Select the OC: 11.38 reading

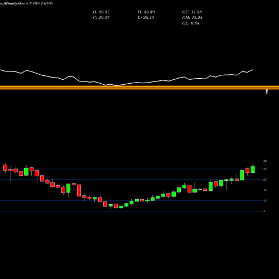pyautogui.click(x=192, y=12)
